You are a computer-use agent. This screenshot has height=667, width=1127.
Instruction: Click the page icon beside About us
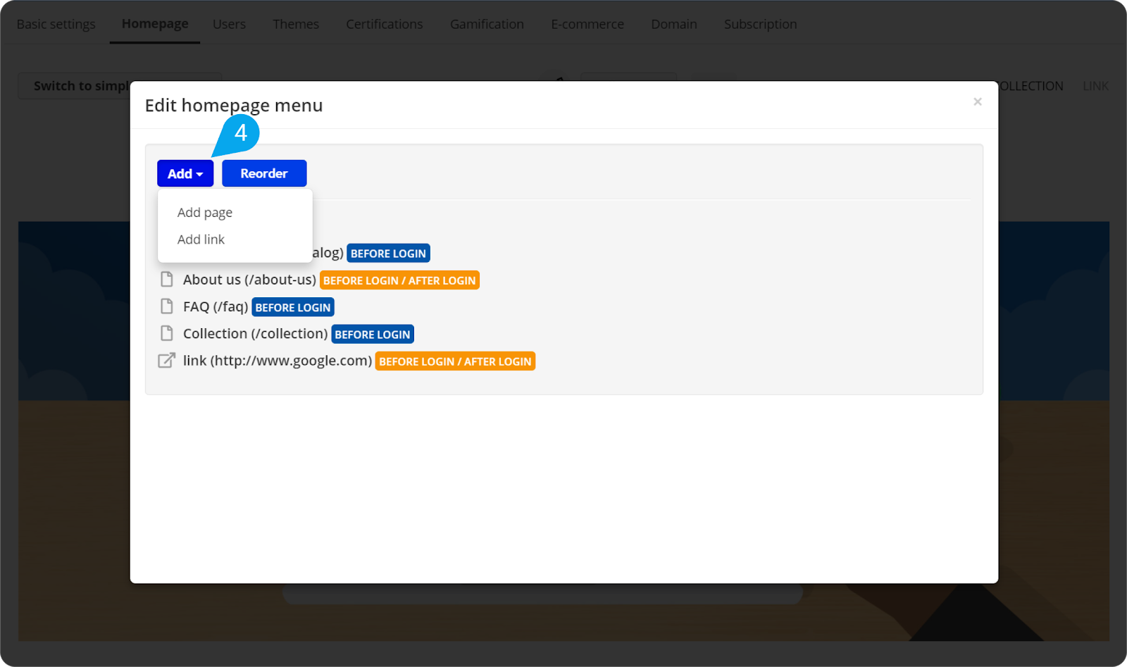(167, 279)
